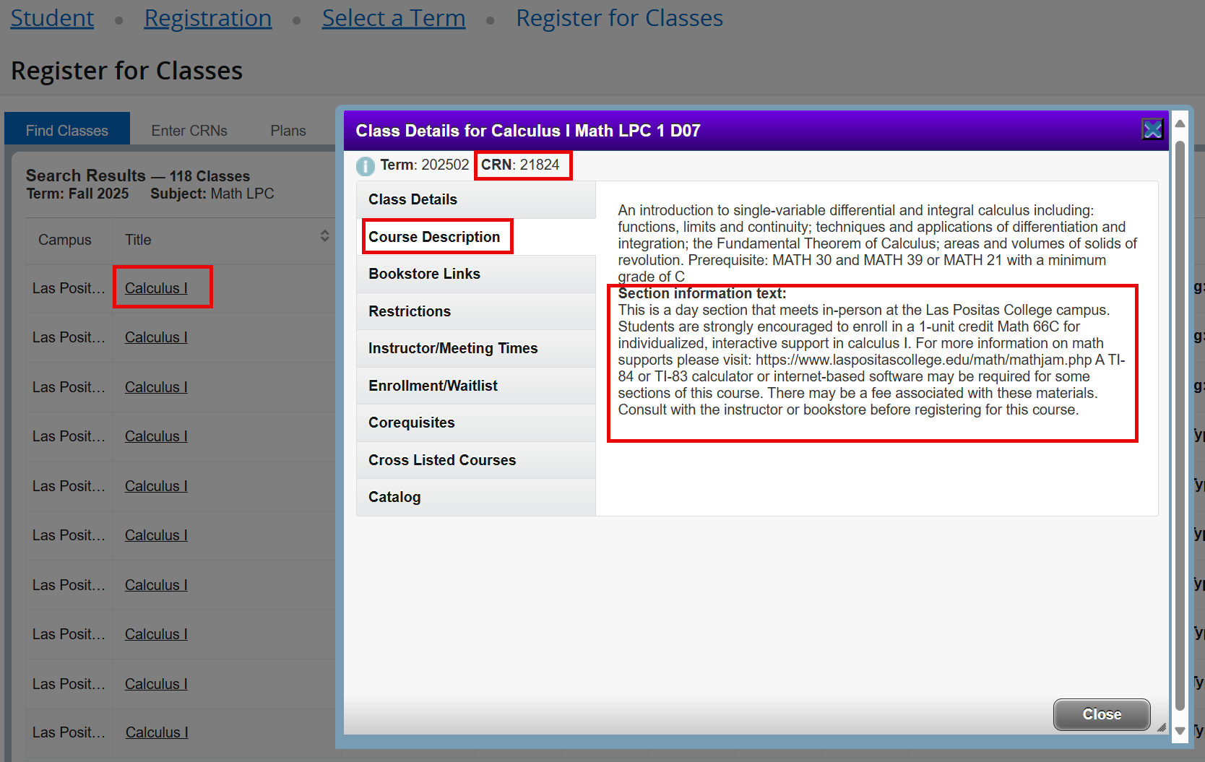Viewport: 1205px width, 762px height.
Task: Click the scrollbar up arrow
Action: point(1180,123)
